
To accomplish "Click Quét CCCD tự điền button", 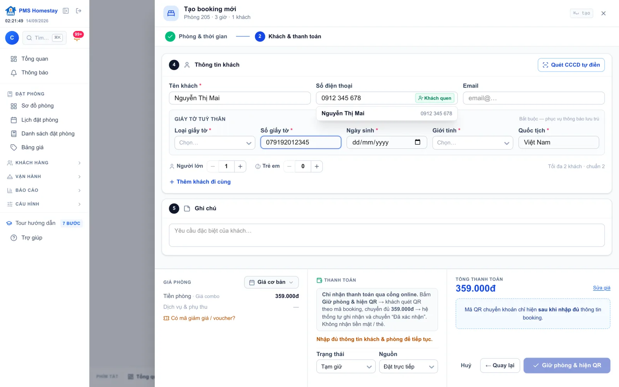I will coord(571,65).
